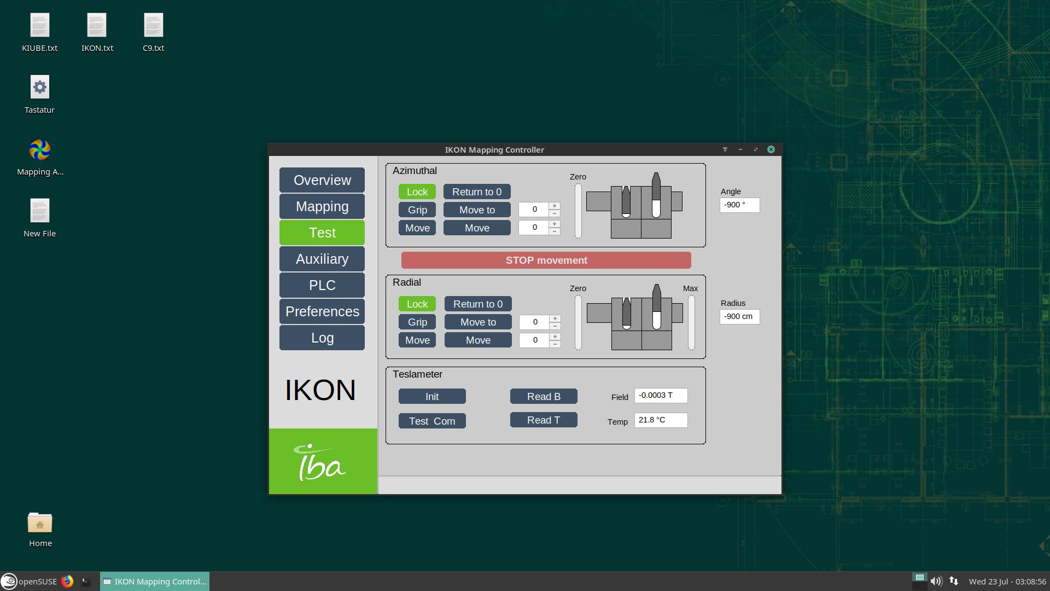Screen dimensions: 1050x591
Task: Toggle the Radial Lock button
Action: [417, 304]
